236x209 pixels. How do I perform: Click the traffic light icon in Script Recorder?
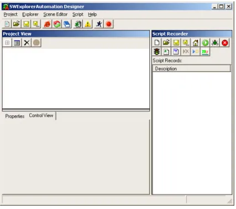coord(157,52)
